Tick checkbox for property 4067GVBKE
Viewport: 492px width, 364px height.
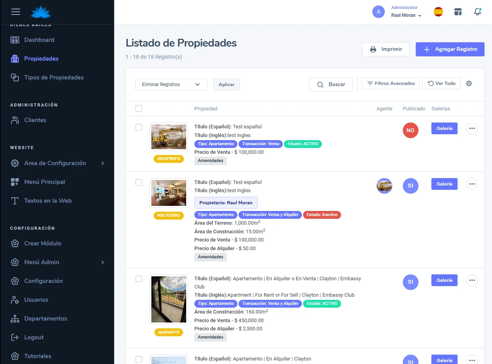(139, 182)
